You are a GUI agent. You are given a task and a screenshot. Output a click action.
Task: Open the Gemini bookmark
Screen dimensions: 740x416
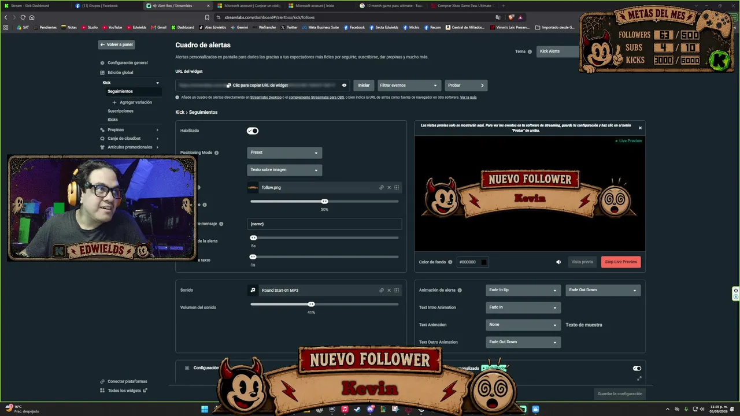(x=239, y=27)
